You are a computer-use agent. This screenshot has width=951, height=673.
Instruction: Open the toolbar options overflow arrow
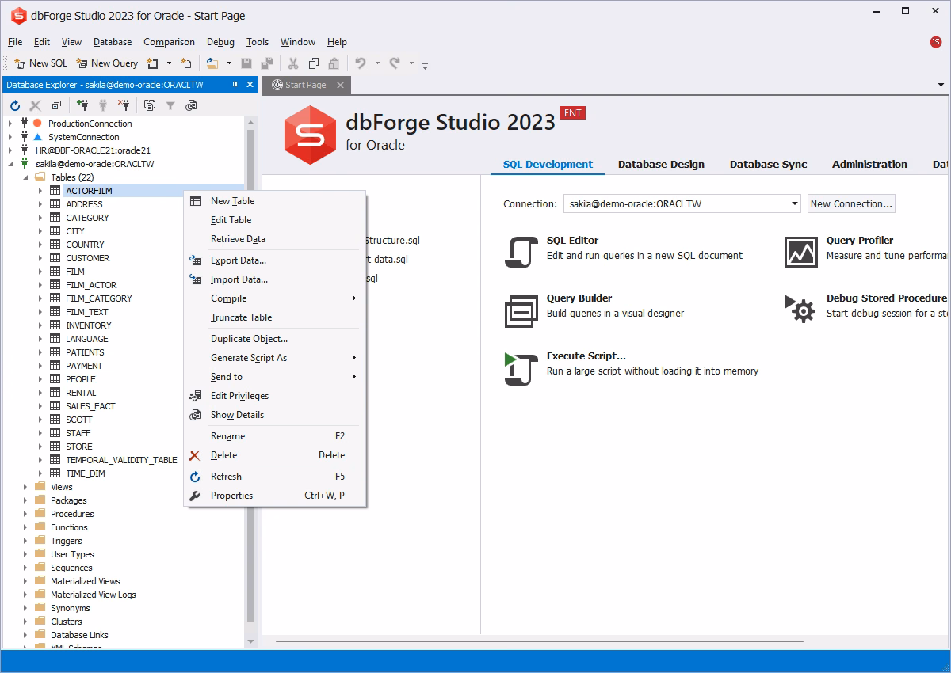(x=426, y=65)
